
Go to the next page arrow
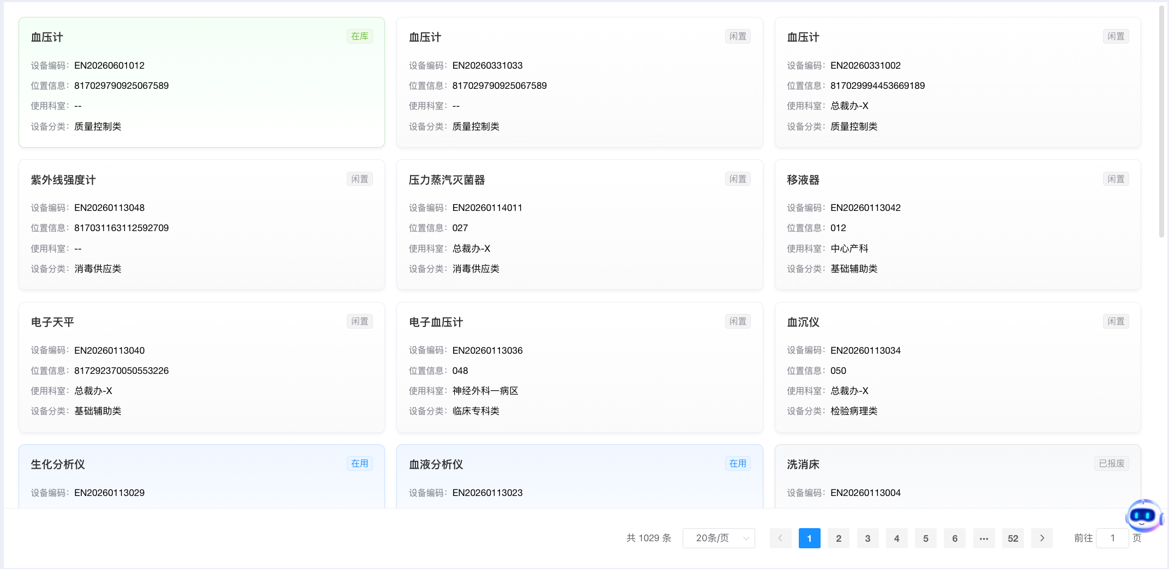coord(1042,538)
